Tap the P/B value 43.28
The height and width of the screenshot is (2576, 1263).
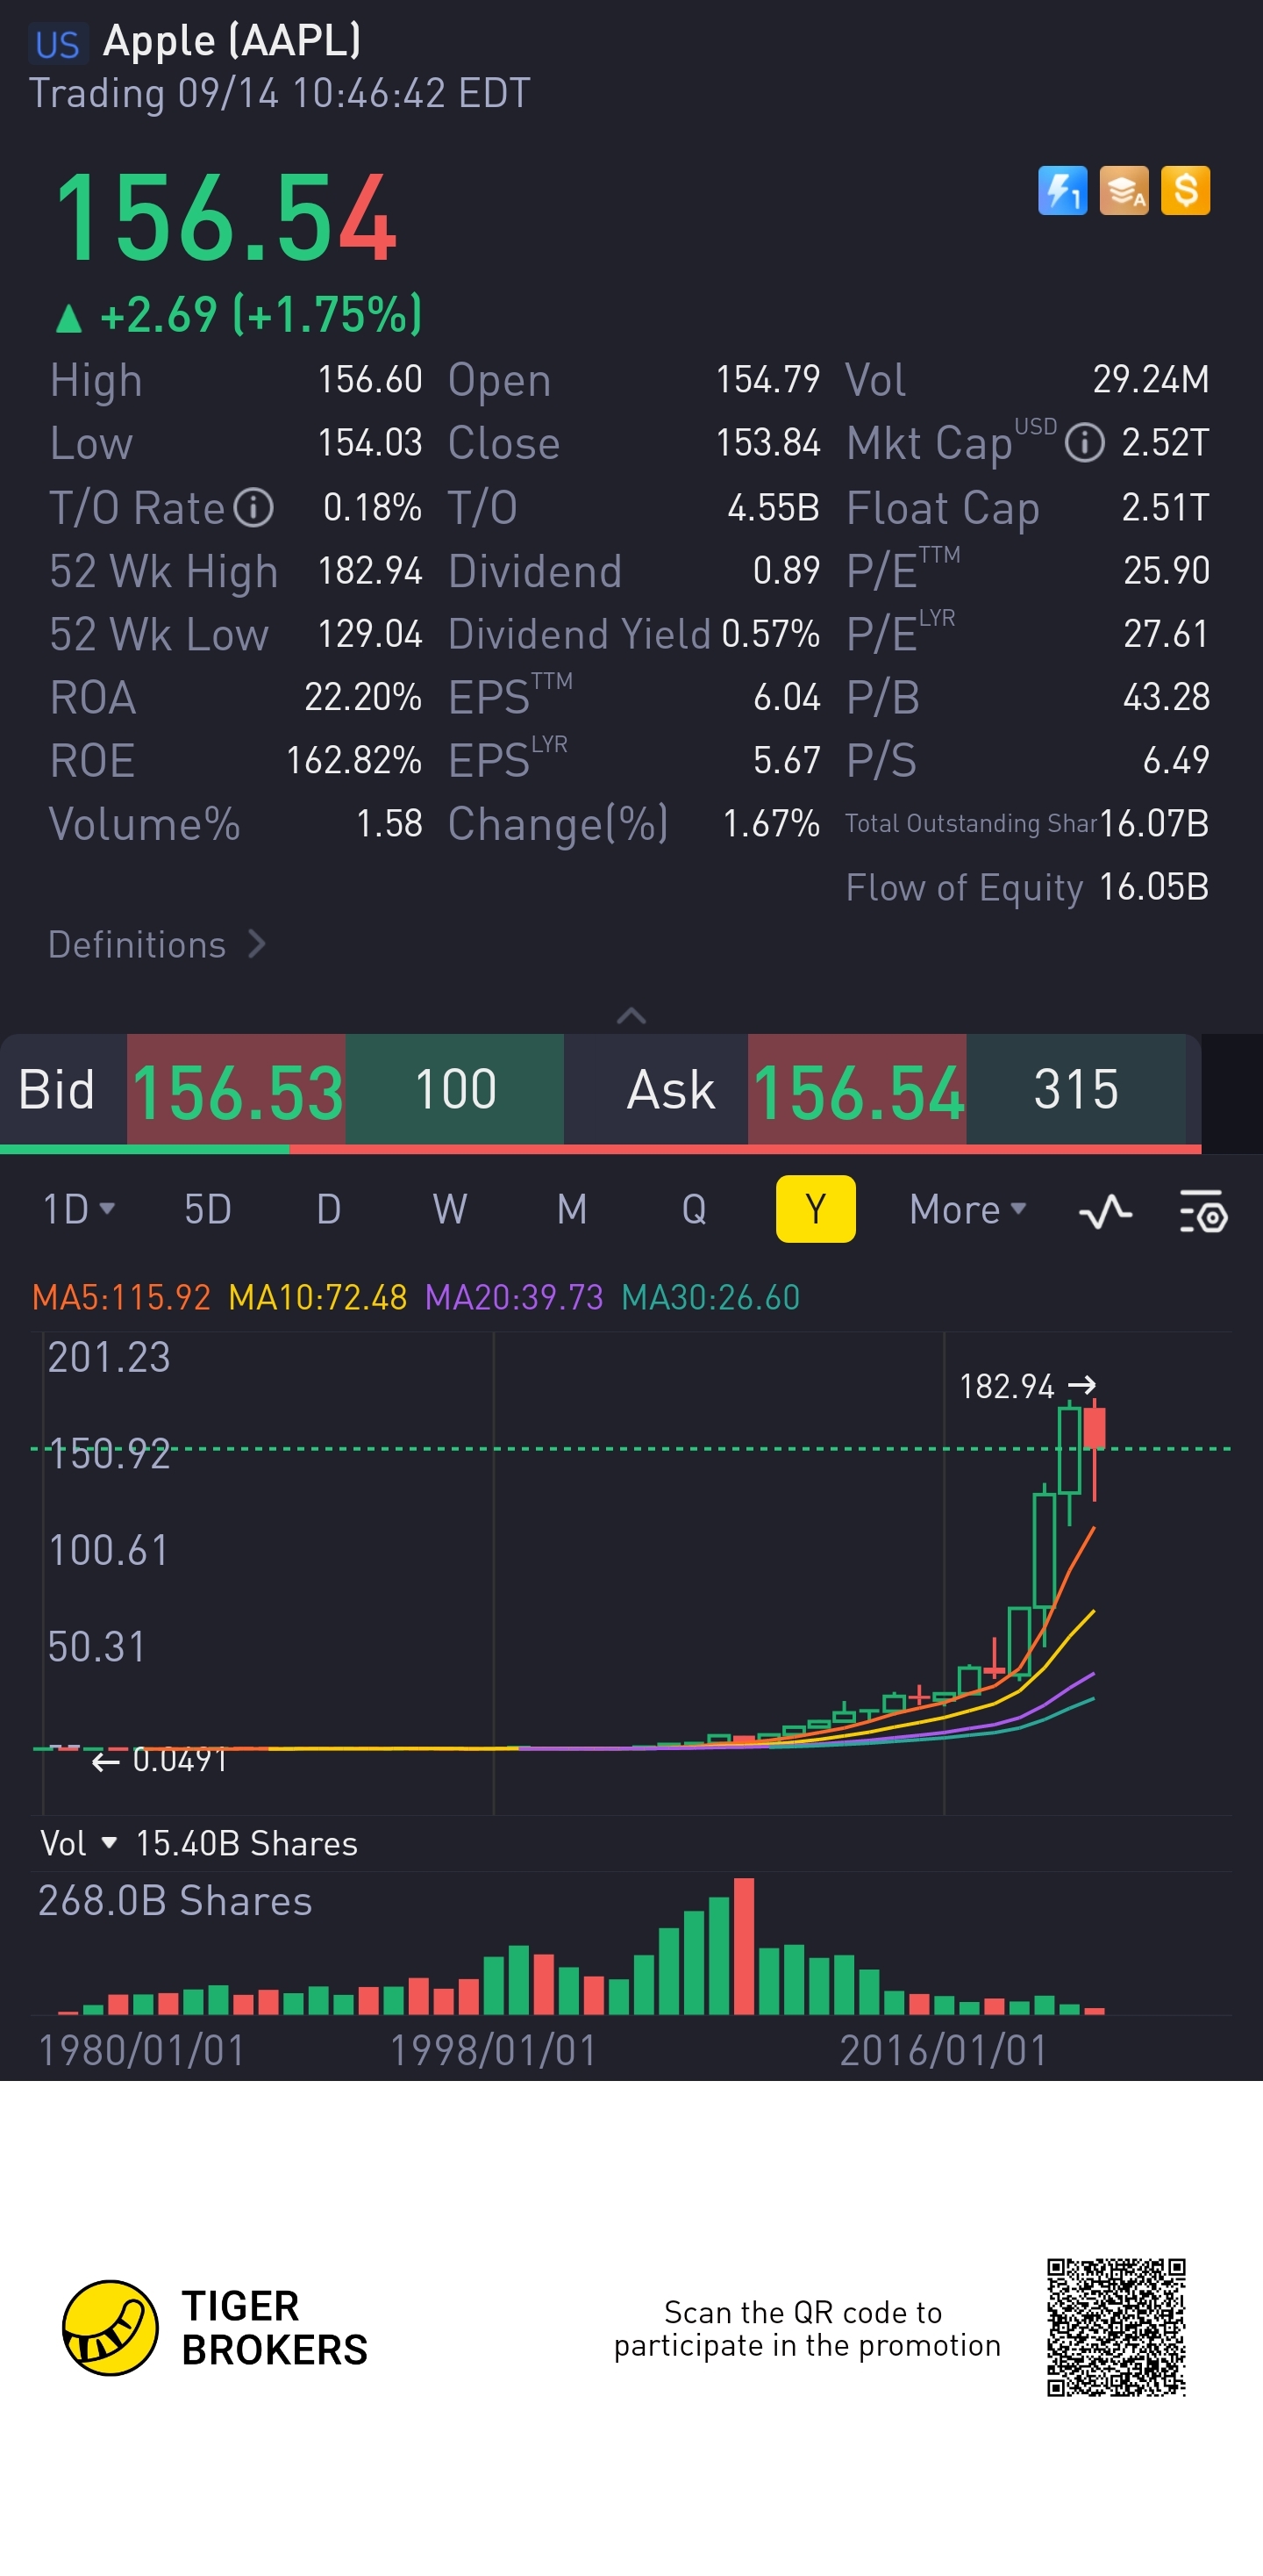tap(1166, 697)
